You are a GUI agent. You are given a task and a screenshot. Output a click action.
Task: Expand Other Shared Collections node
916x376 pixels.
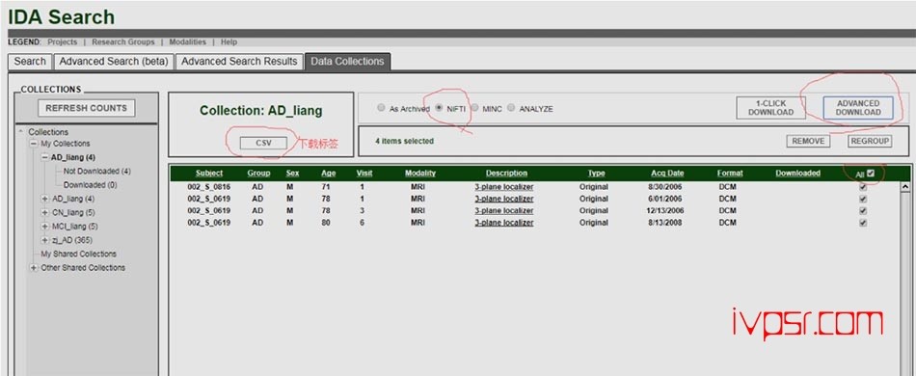34,268
